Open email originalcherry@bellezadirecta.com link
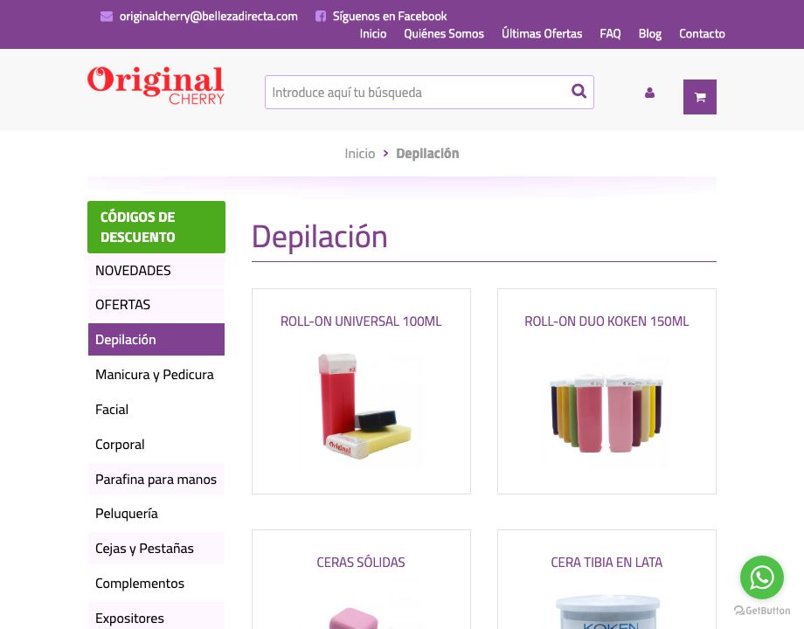Viewport: 804px width, 629px height. pyautogui.click(x=208, y=17)
